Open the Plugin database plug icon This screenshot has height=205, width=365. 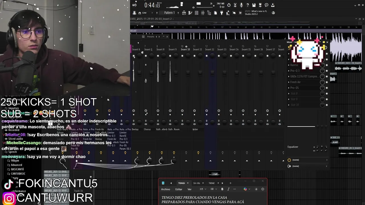(x=222, y=13)
